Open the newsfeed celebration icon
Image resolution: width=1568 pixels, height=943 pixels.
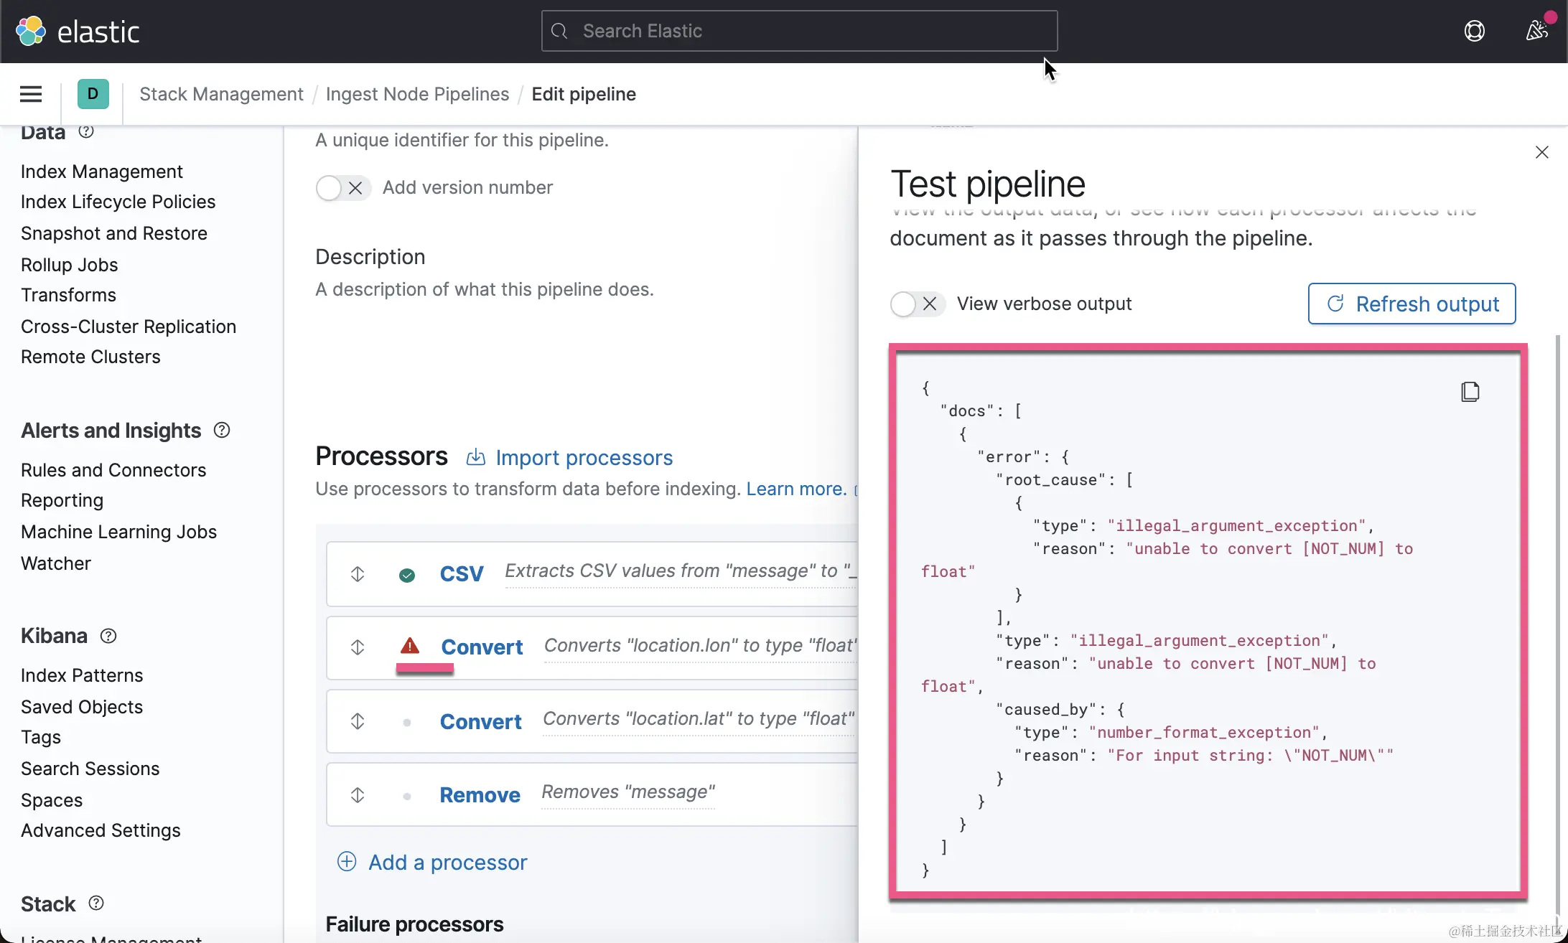pyautogui.click(x=1536, y=31)
